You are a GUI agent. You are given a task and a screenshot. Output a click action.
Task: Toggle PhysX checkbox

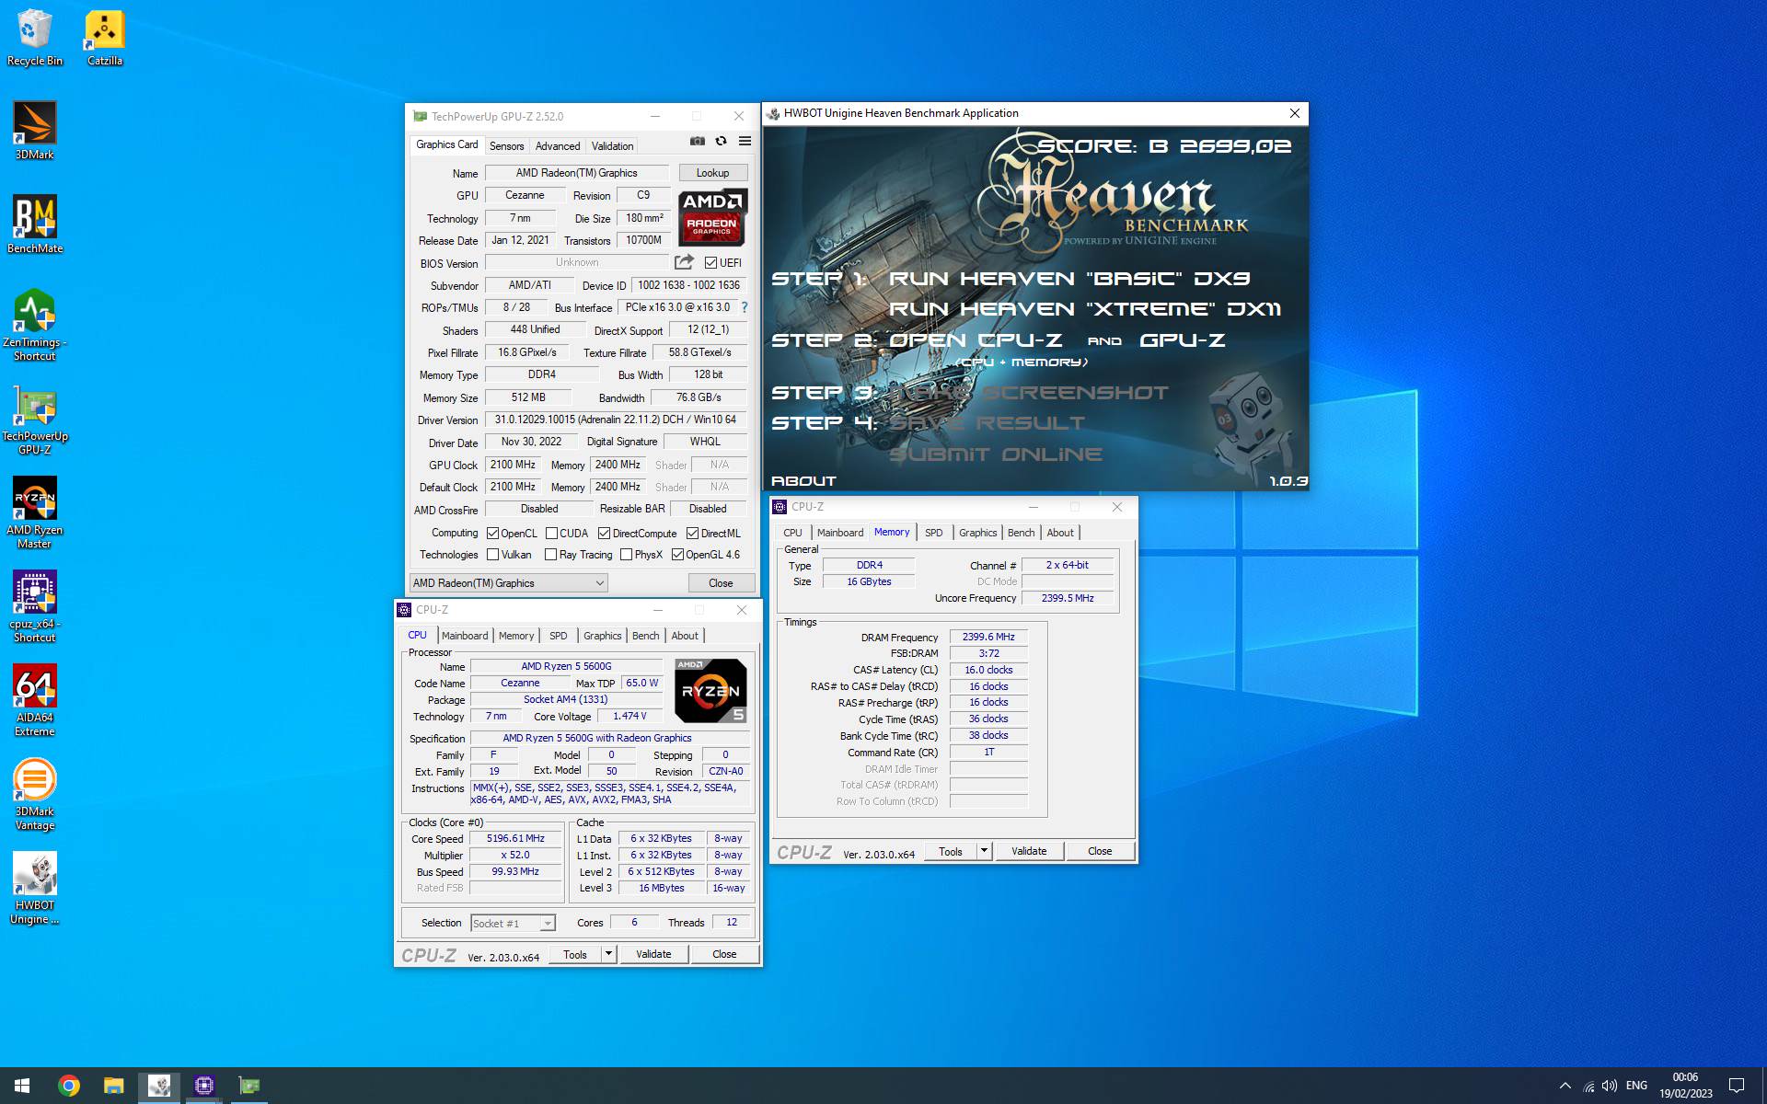click(x=626, y=555)
